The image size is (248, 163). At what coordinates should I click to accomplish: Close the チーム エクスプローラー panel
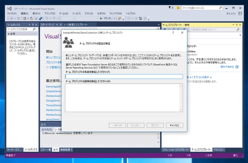pos(240,25)
